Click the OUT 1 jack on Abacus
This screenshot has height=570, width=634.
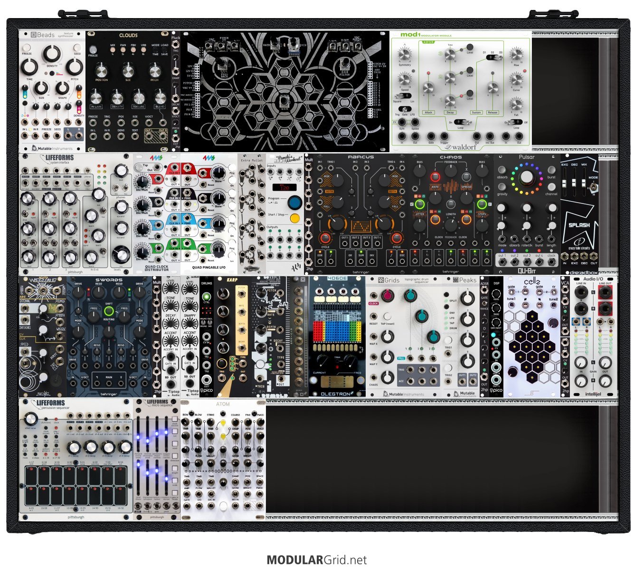[345, 243]
